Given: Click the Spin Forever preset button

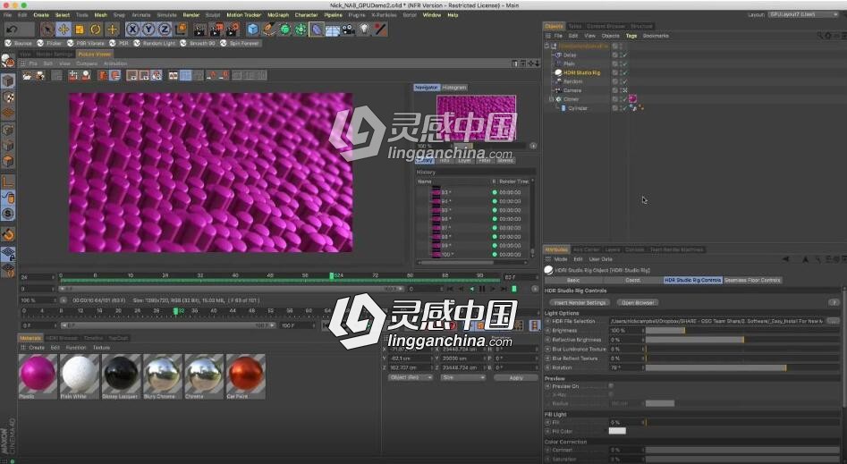Looking at the screenshot, I should point(241,43).
